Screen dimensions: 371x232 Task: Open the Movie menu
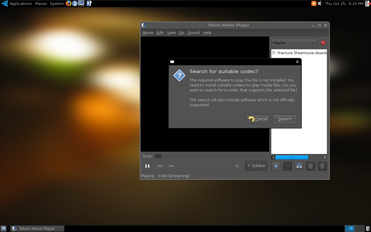click(148, 33)
